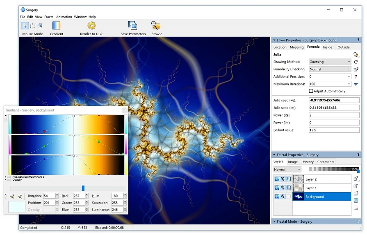Screen dimensions: 367x235
Task: Switch to the Outside tab
Action: (343, 47)
